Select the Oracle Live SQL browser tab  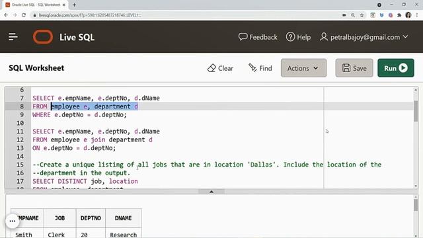36,5
